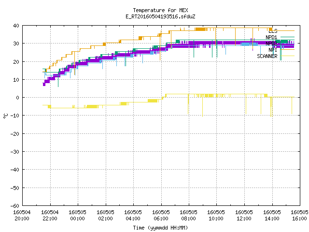Screen dimensions: 309x232
Task: Click the '12:00' x-axis time label
Action: 244,218
